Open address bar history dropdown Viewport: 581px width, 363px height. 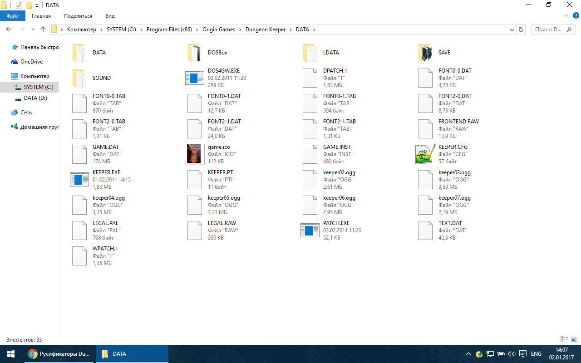coord(512,29)
